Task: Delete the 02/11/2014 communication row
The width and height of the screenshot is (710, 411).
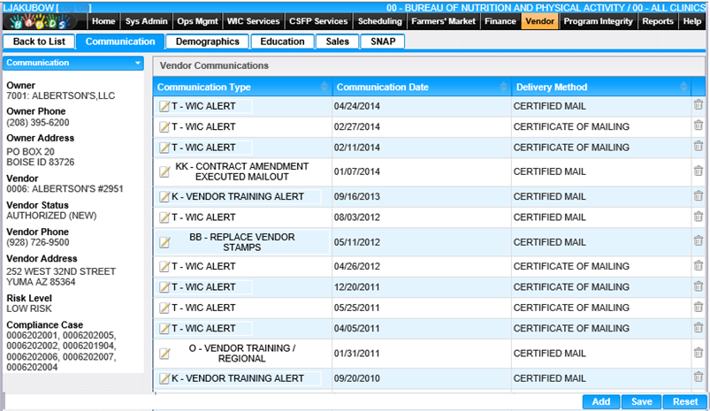Action: pos(699,146)
